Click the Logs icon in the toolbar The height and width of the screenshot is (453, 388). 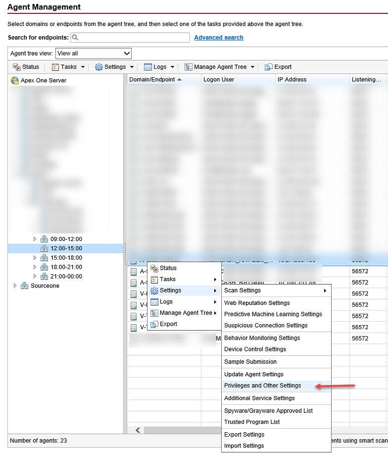tap(147, 67)
